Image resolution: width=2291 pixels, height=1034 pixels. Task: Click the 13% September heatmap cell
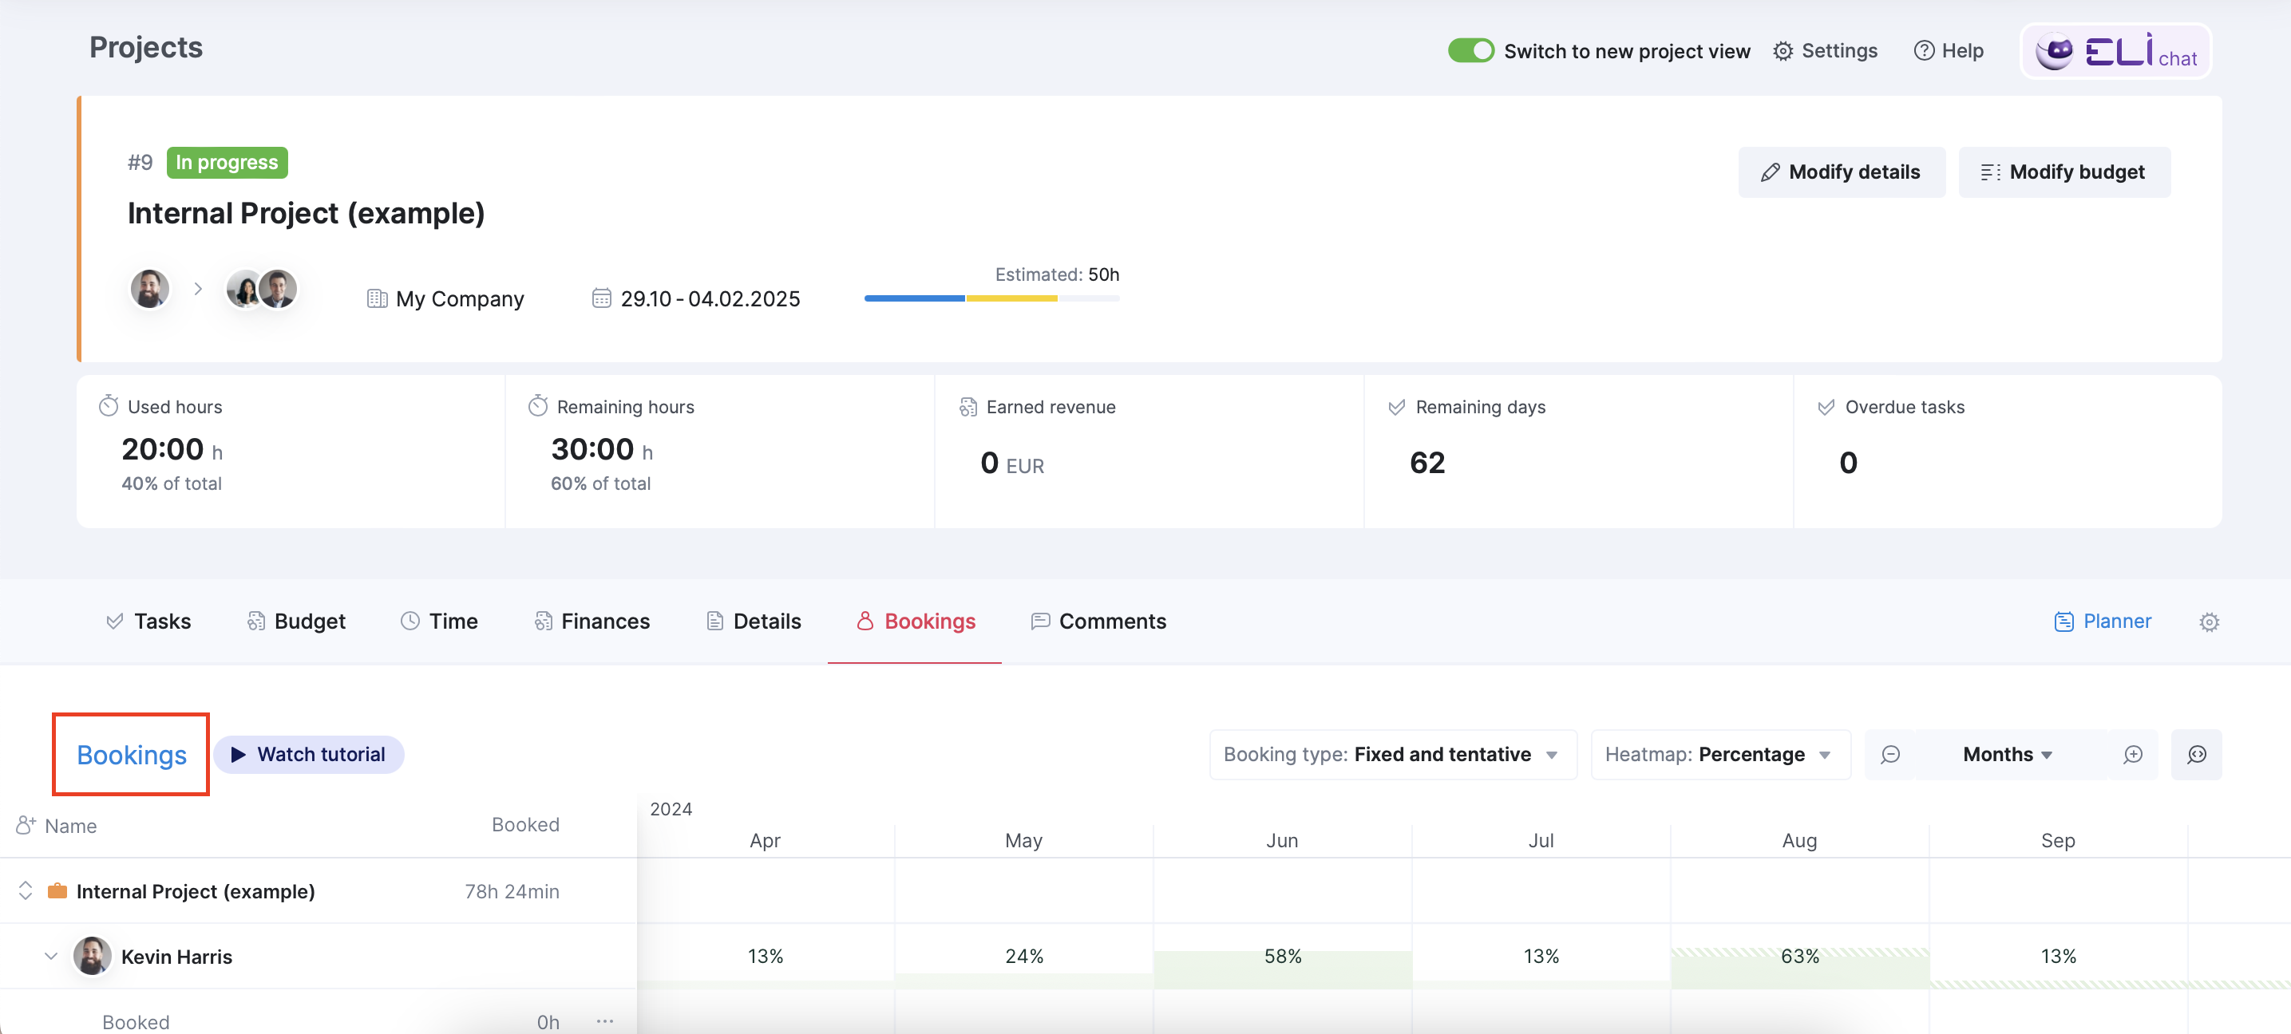pyautogui.click(x=2058, y=956)
